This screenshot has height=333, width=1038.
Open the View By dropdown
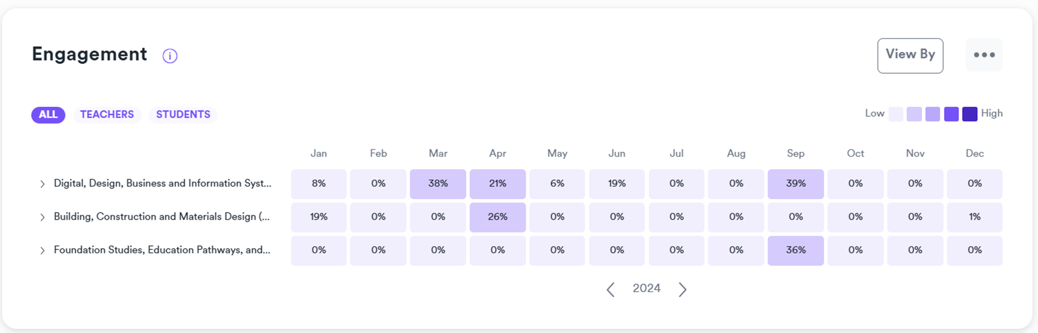click(x=910, y=55)
